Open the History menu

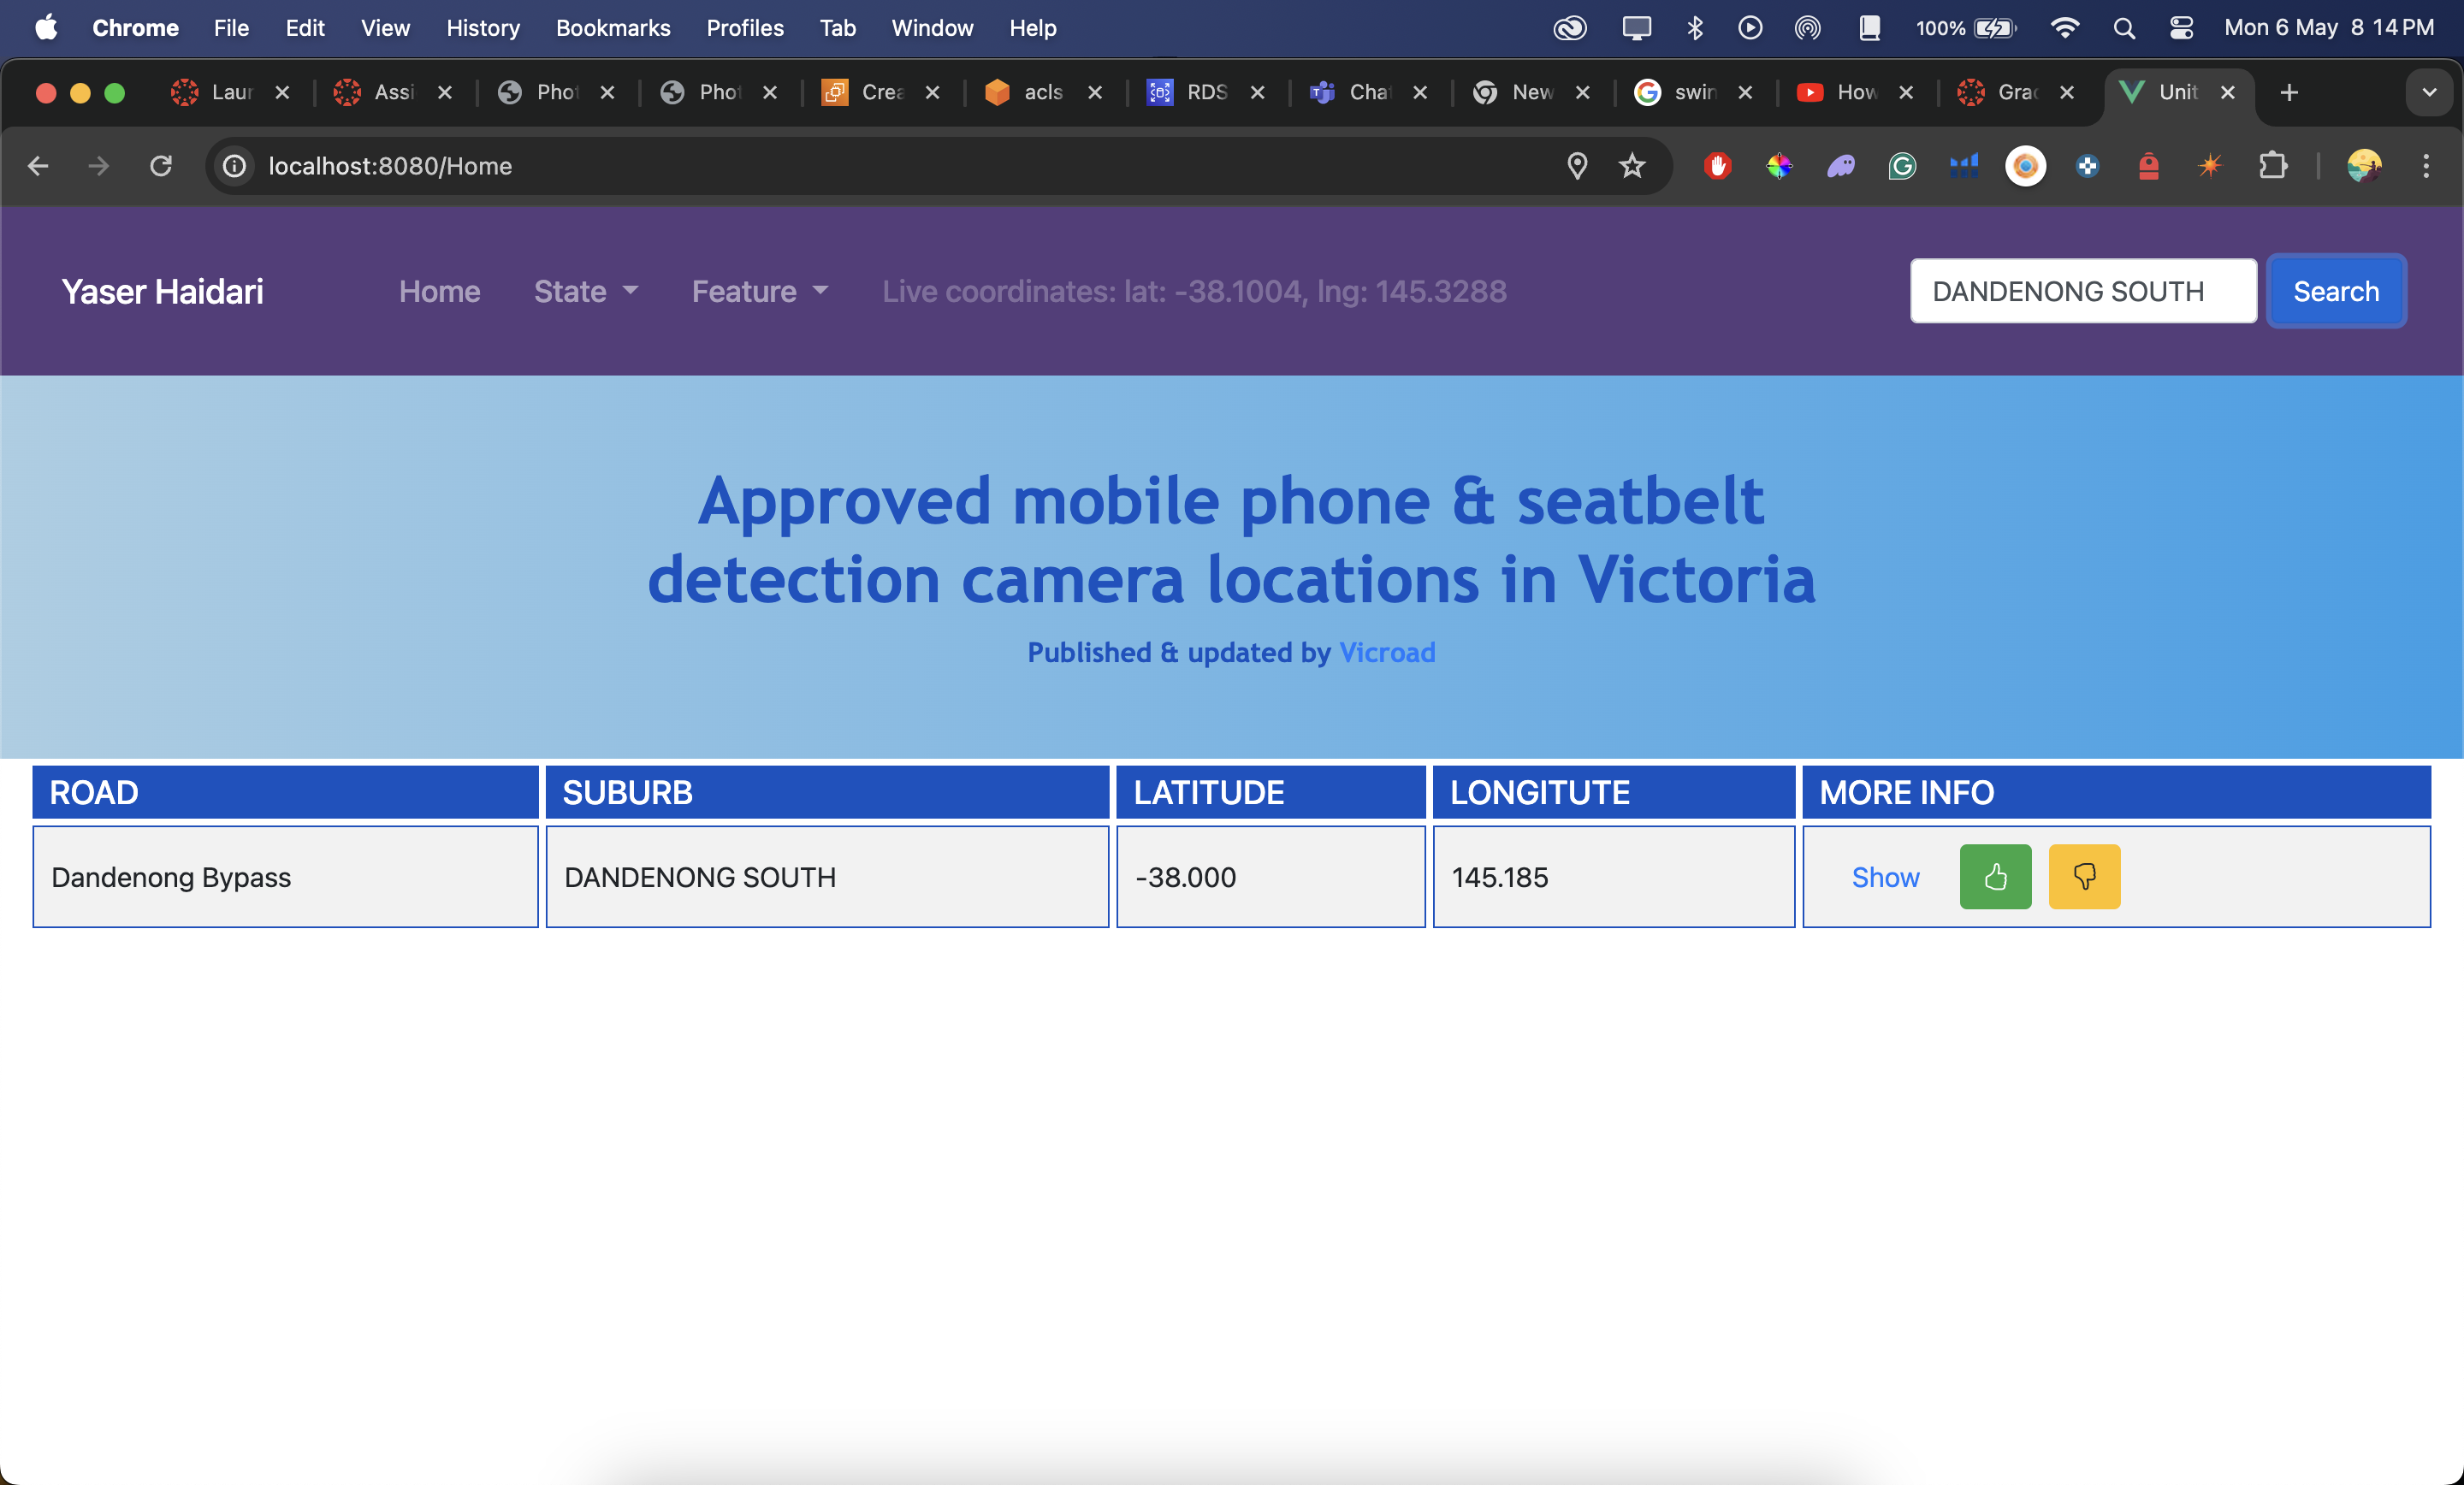(483, 28)
